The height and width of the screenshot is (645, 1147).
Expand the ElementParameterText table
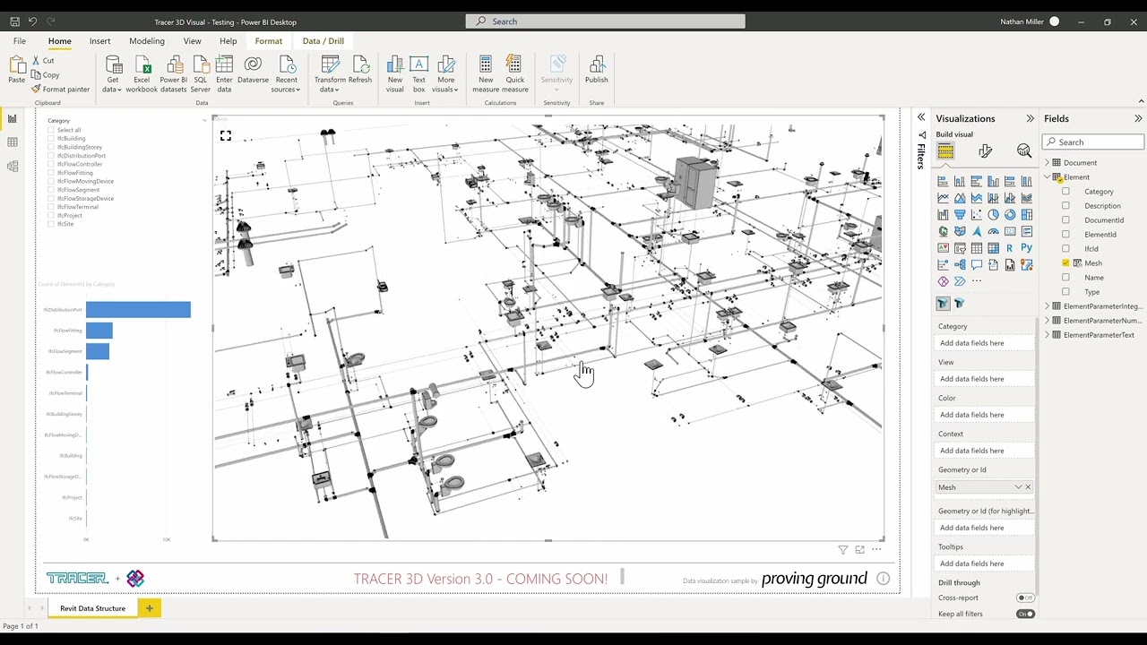[1047, 335]
